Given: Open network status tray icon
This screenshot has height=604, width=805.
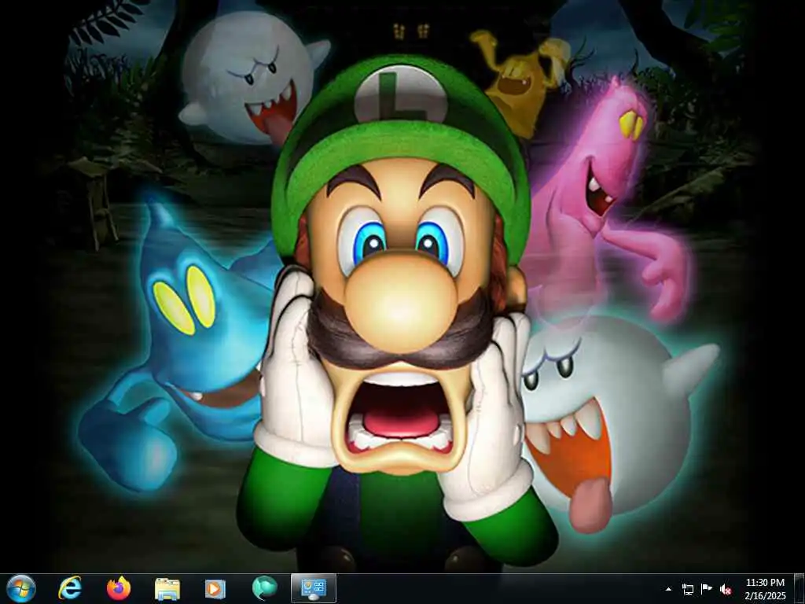Looking at the screenshot, I should coord(687,589).
